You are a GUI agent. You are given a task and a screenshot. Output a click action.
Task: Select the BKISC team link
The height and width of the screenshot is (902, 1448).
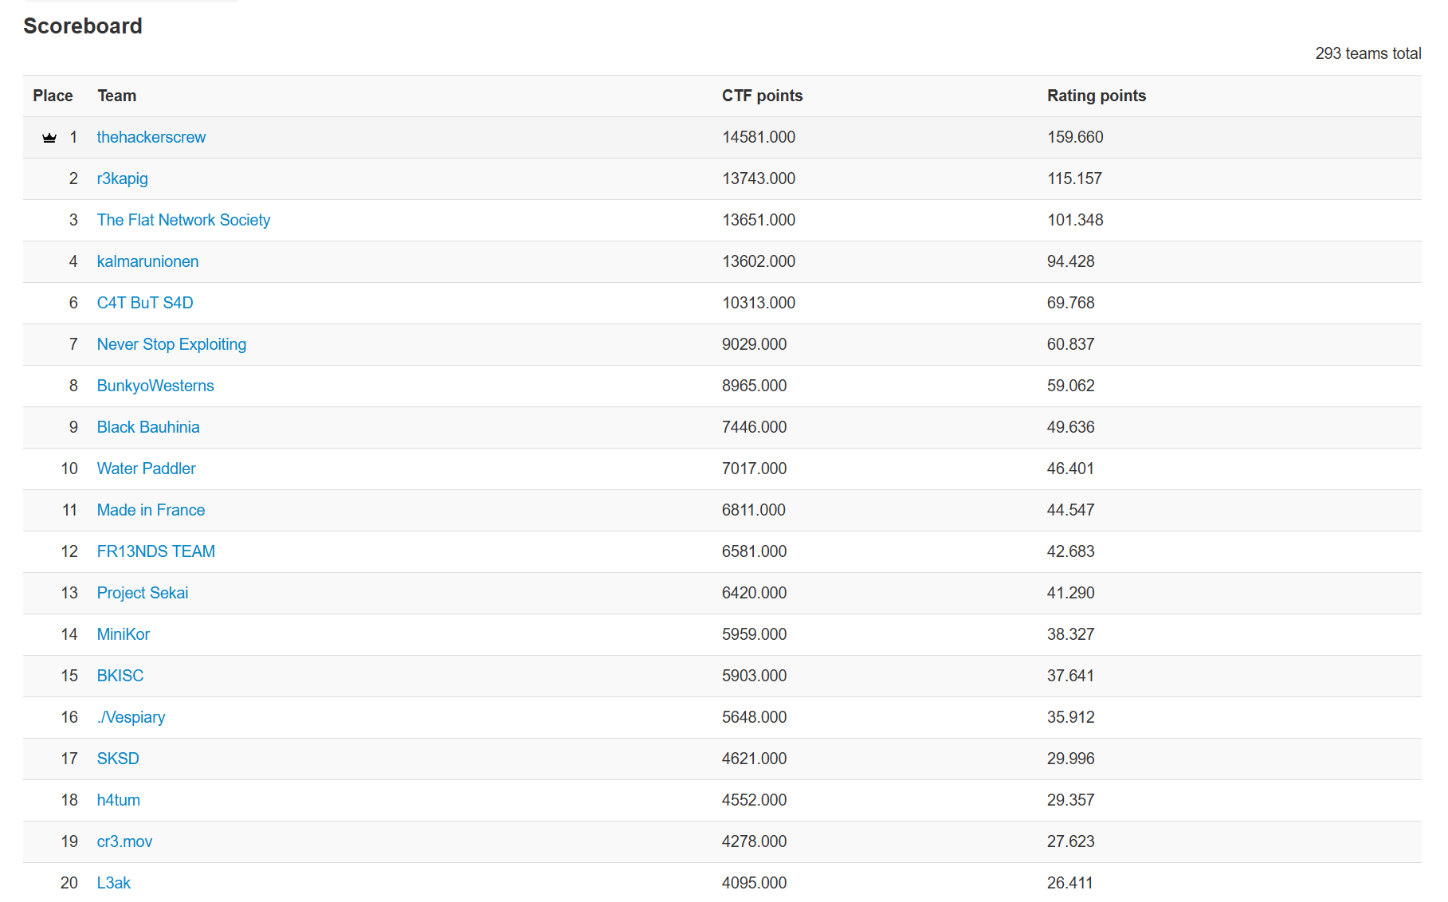coord(120,676)
